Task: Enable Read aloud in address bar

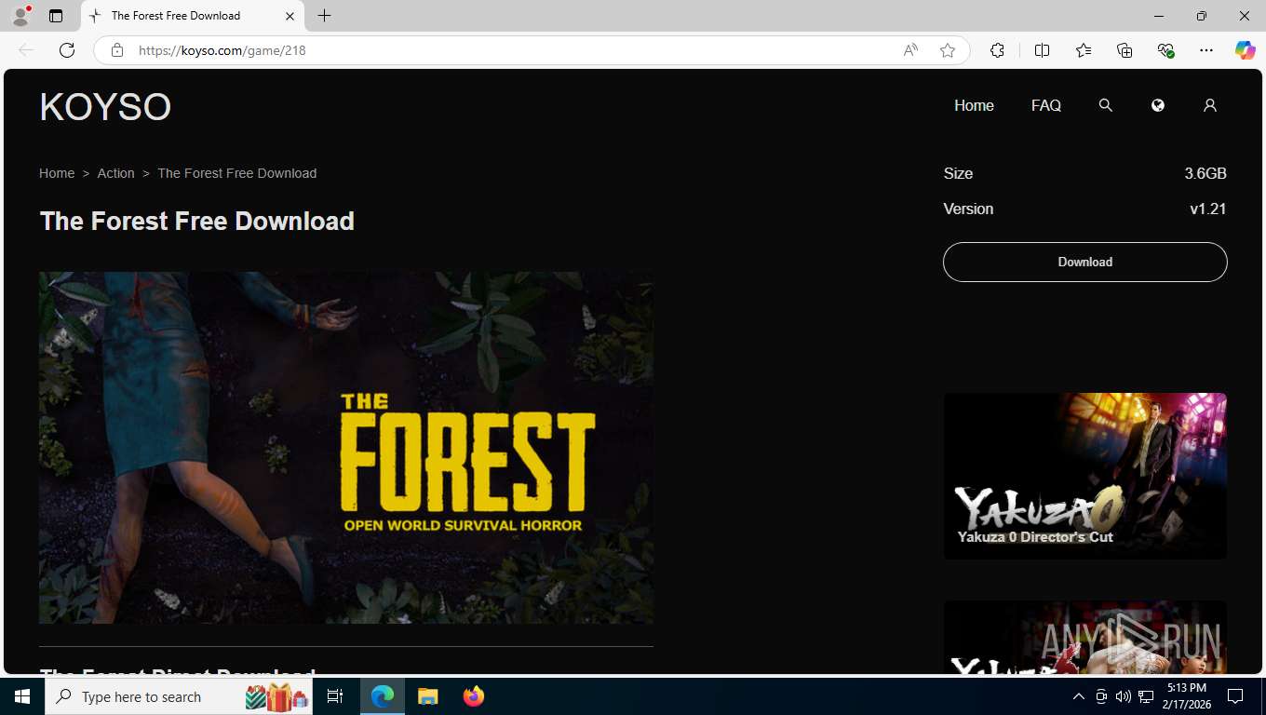Action: [x=910, y=50]
